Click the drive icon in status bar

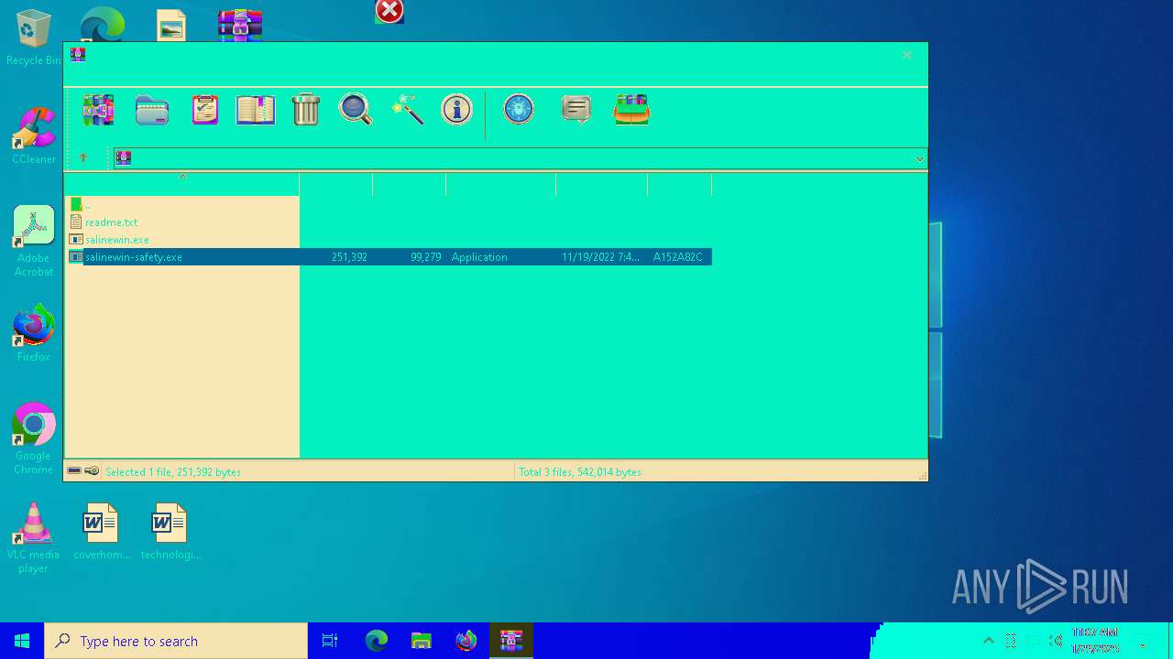pos(74,471)
